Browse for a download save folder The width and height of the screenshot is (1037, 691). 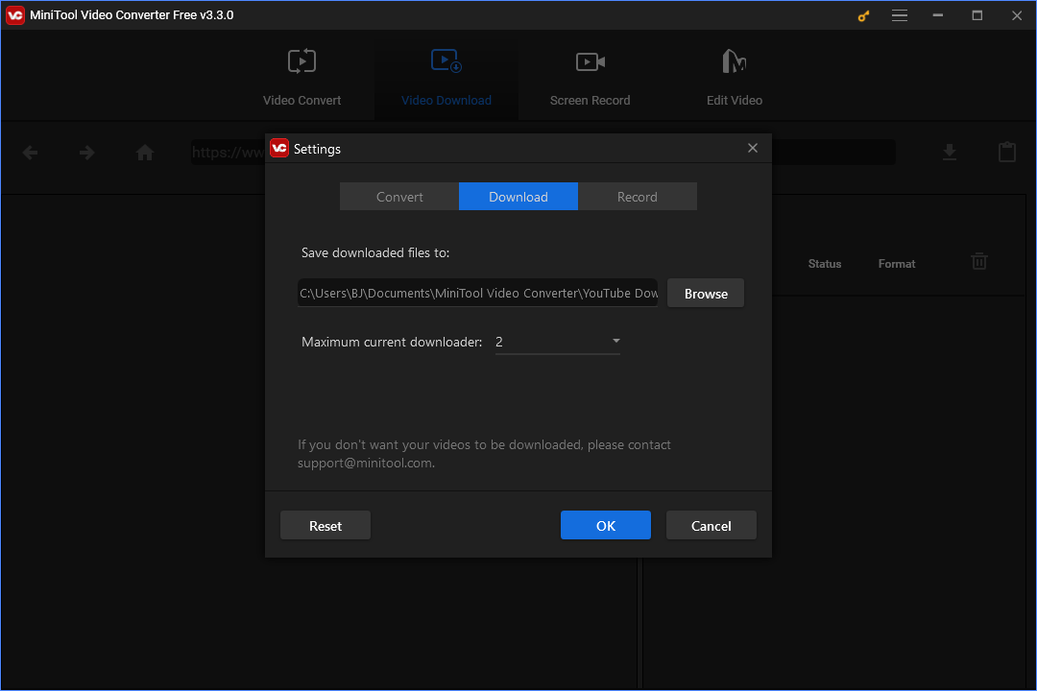[x=705, y=293]
